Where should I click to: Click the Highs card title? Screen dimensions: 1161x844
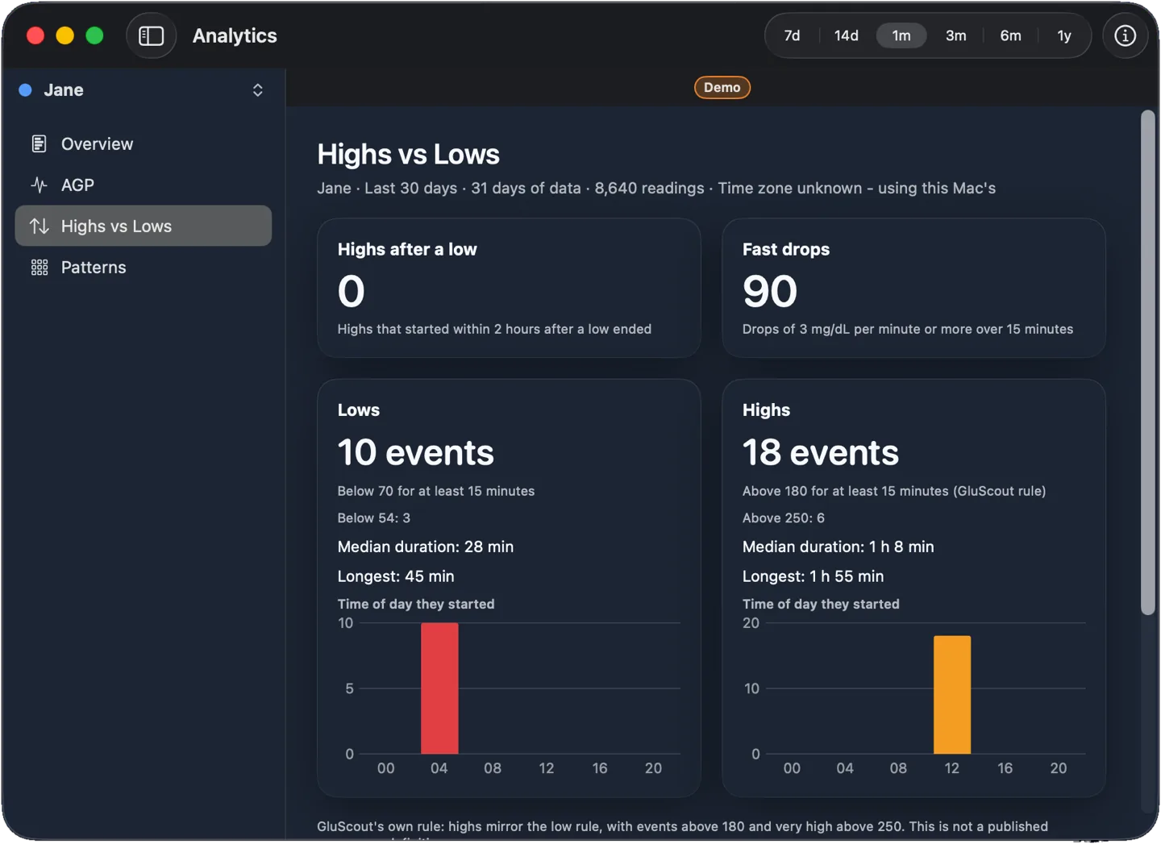(x=766, y=410)
